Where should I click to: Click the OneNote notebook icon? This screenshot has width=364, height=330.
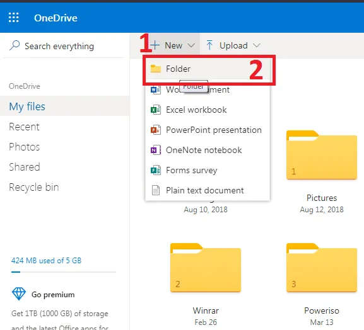[x=156, y=150]
